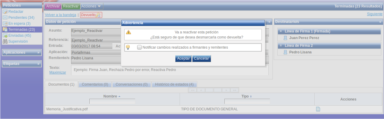This screenshot has width=384, height=119.
Task: Click drag handle of Línea de Firma 2
Action: (281, 46)
